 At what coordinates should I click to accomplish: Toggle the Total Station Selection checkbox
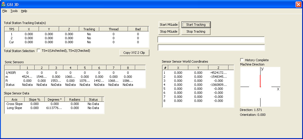(x=39, y=51)
